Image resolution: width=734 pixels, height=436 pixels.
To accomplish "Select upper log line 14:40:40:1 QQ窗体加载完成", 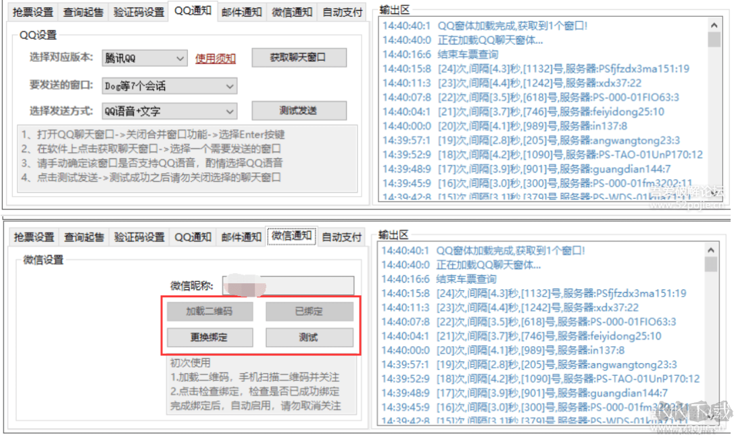I will (x=485, y=26).
